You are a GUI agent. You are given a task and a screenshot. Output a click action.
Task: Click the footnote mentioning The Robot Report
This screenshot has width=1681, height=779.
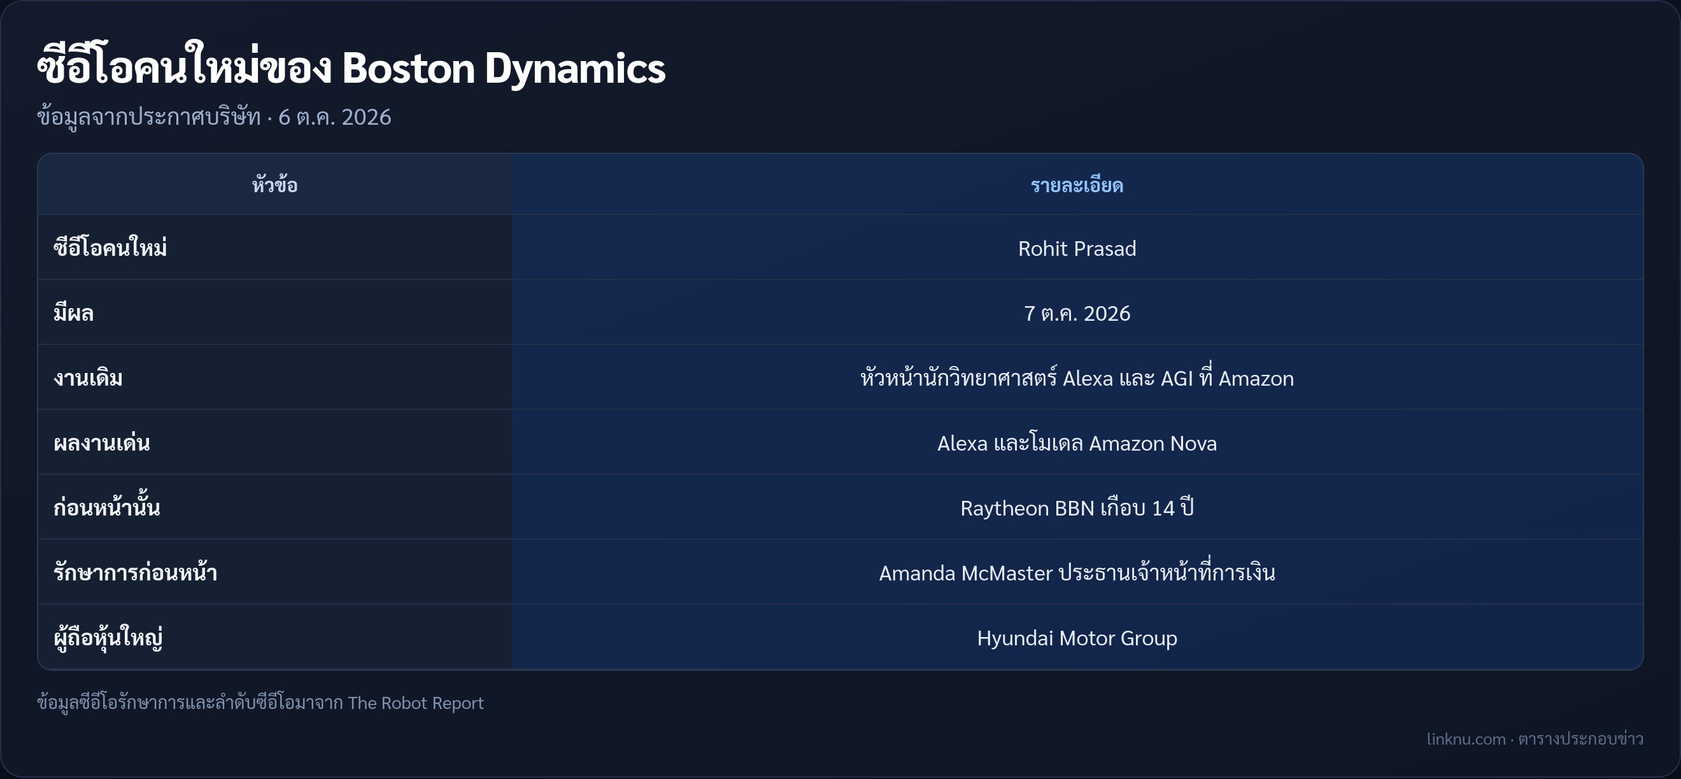[x=260, y=703]
